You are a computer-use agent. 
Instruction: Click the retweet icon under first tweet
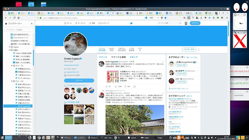click(116, 86)
